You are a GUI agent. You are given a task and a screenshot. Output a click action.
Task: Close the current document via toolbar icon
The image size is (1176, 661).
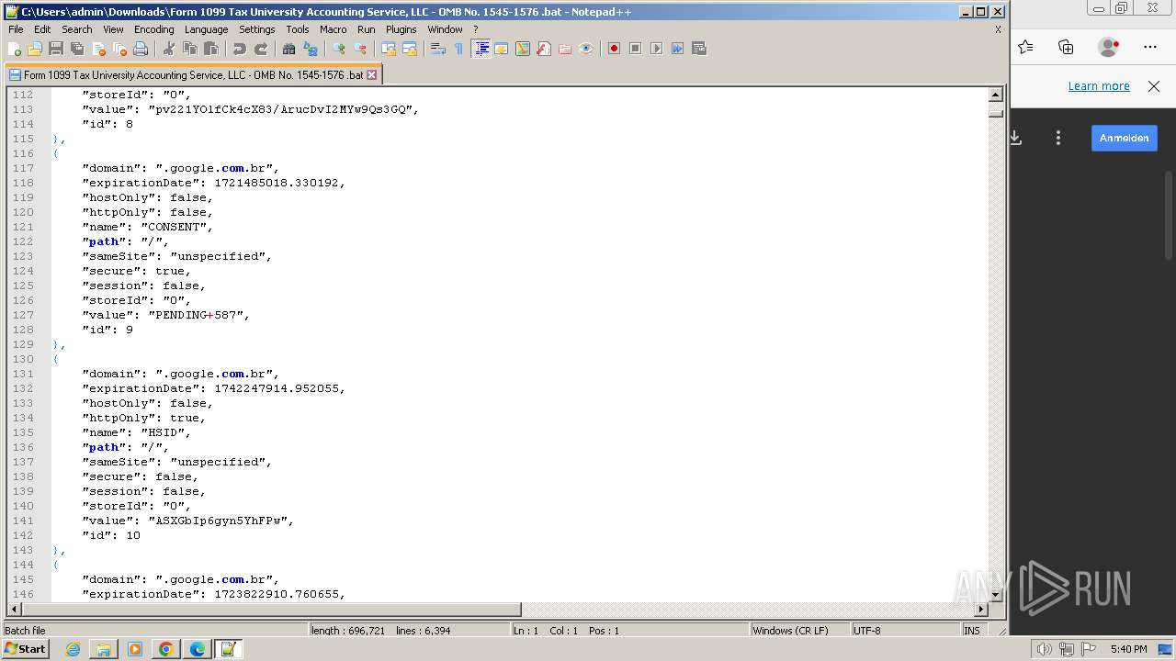pos(98,49)
